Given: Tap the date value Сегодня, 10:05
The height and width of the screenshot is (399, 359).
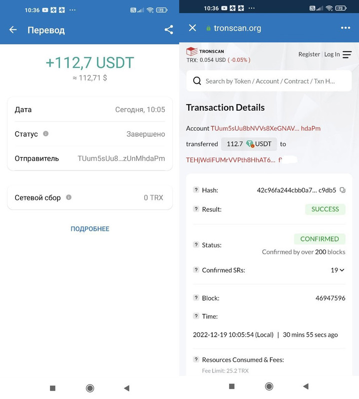Looking at the screenshot, I should pos(140,109).
